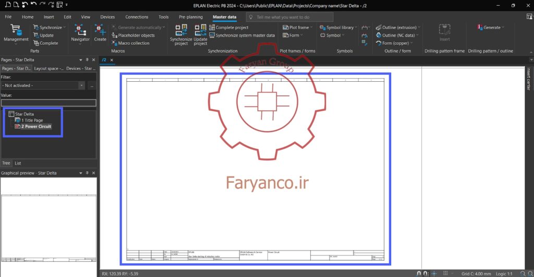Switch to the Insert ribbon tab
Image resolution: width=534 pixels, height=277 pixels.
pyautogui.click(x=48, y=17)
